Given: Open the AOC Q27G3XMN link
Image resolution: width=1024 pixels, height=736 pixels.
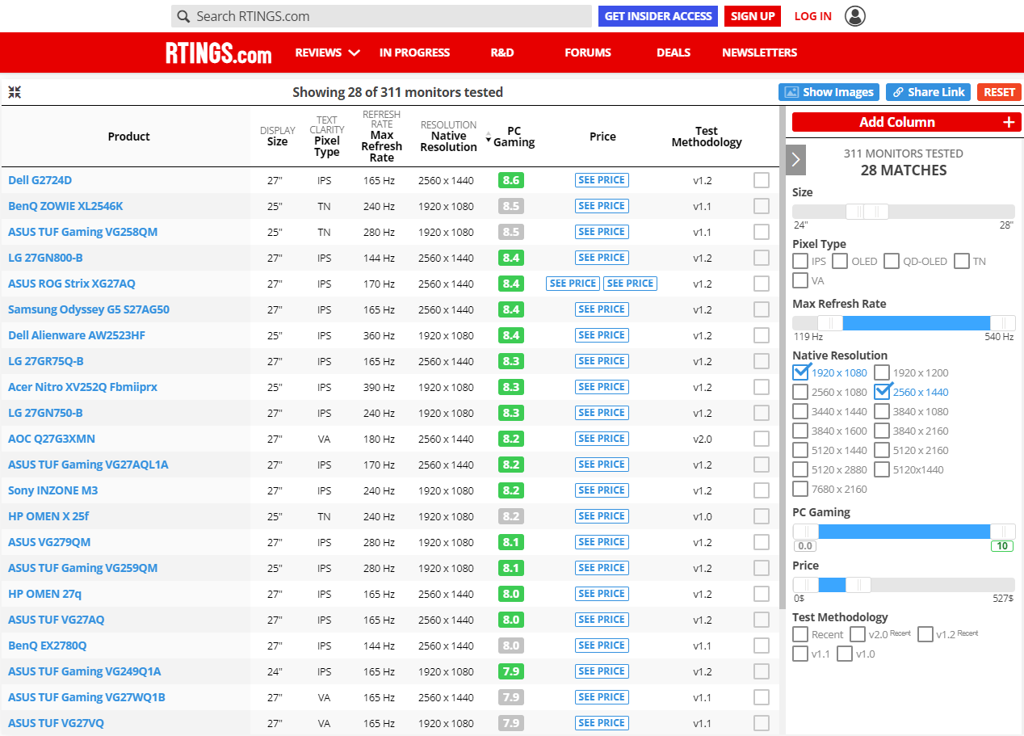Looking at the screenshot, I should [52, 439].
